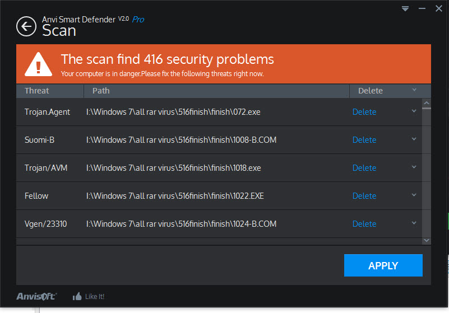
Task: Click the thumbs-up Like It icon
Action: pyautogui.click(x=77, y=296)
